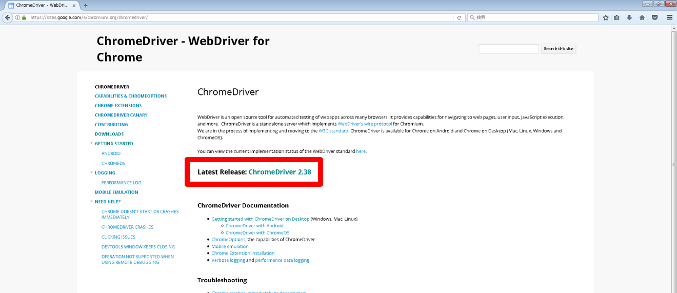Open CHROME DOESN'T START OR CRASHES IMMEDIATELY
This screenshot has height=293, width=677.
[x=140, y=214]
